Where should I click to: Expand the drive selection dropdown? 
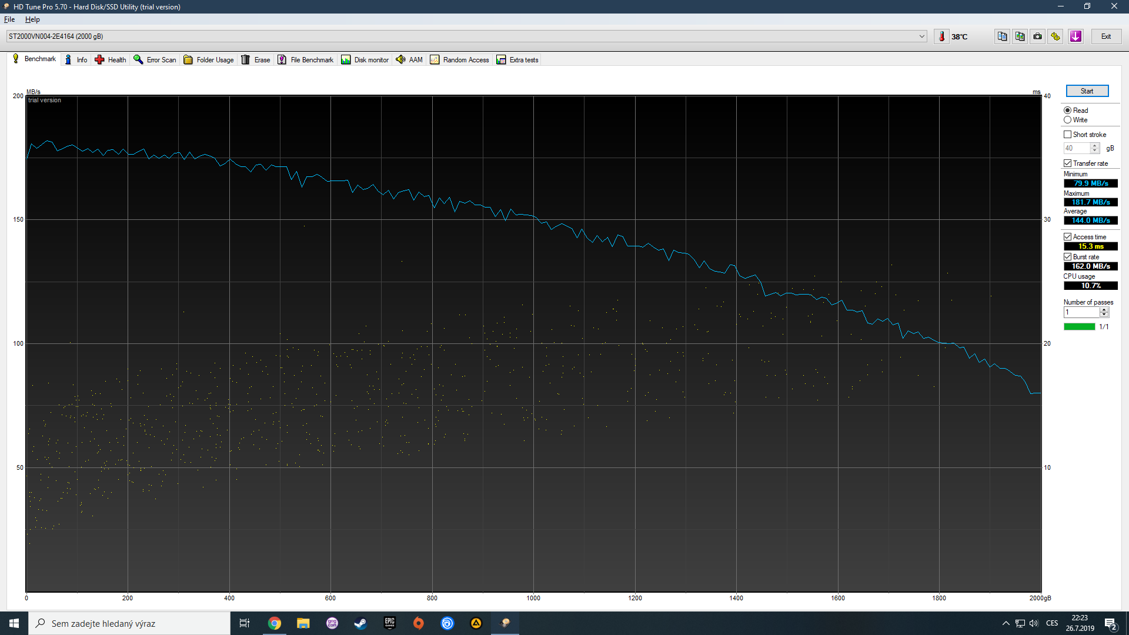point(921,36)
